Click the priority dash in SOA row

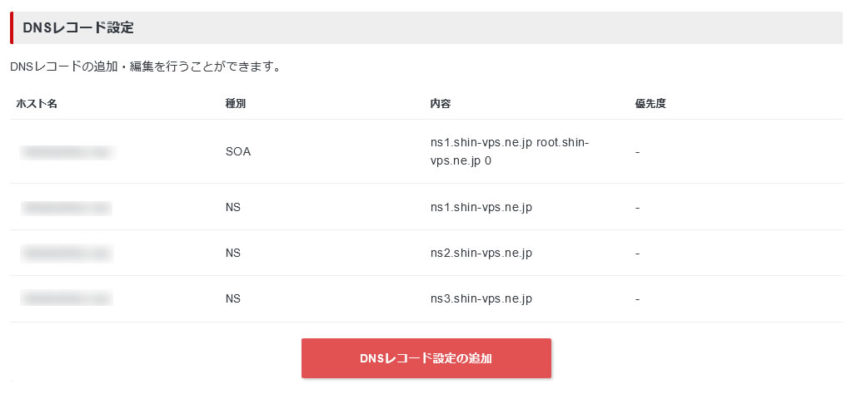(637, 152)
